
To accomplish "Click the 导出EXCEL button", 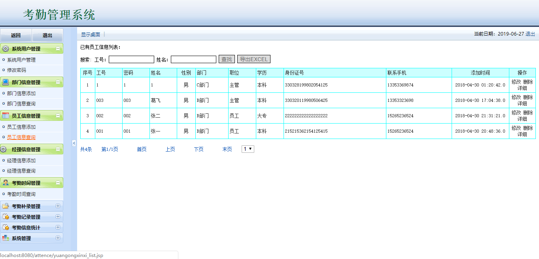I will pos(253,59).
